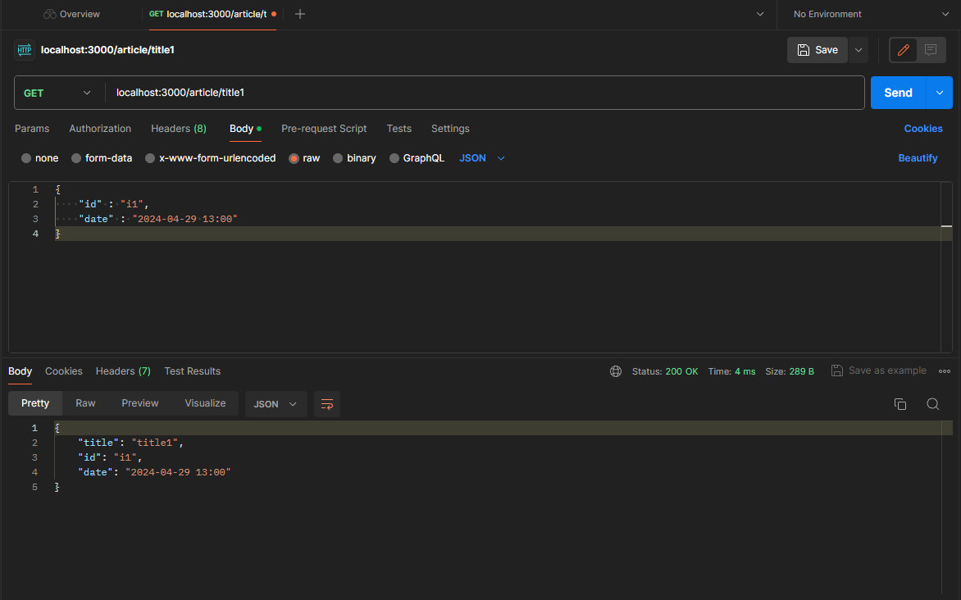Expand the tab list chevron
Screen dimensions: 961x600
[x=760, y=14]
